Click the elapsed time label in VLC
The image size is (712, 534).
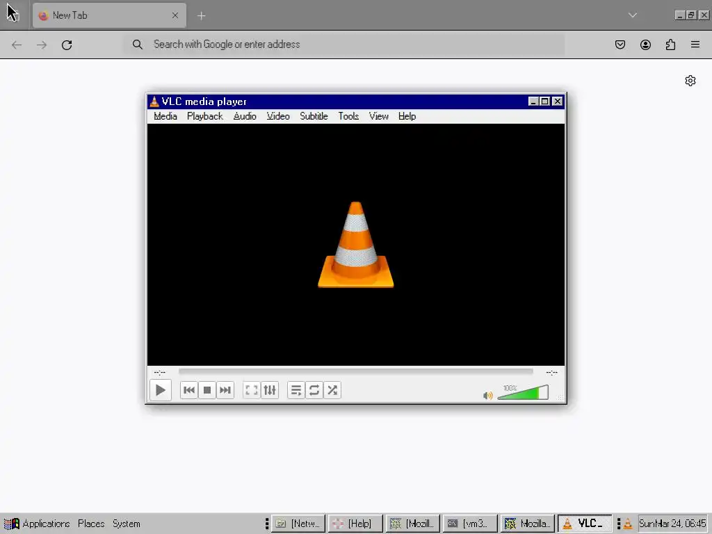(x=160, y=373)
